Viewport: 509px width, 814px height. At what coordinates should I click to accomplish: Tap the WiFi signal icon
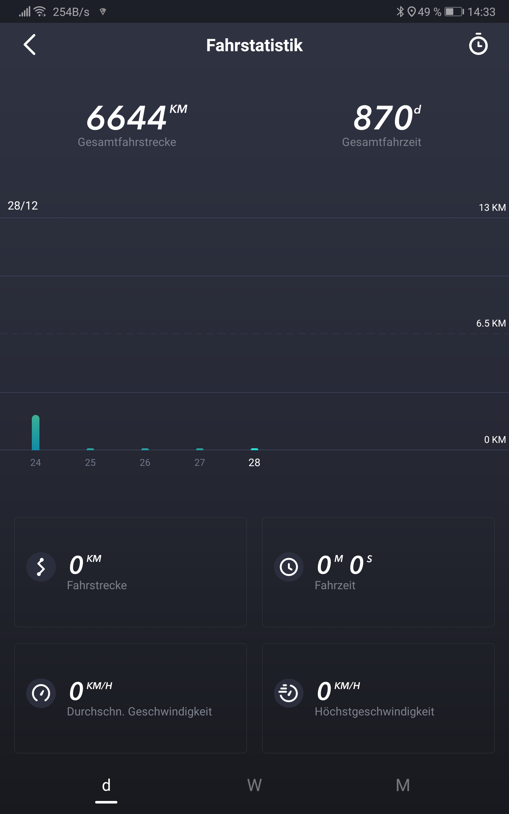click(x=40, y=12)
